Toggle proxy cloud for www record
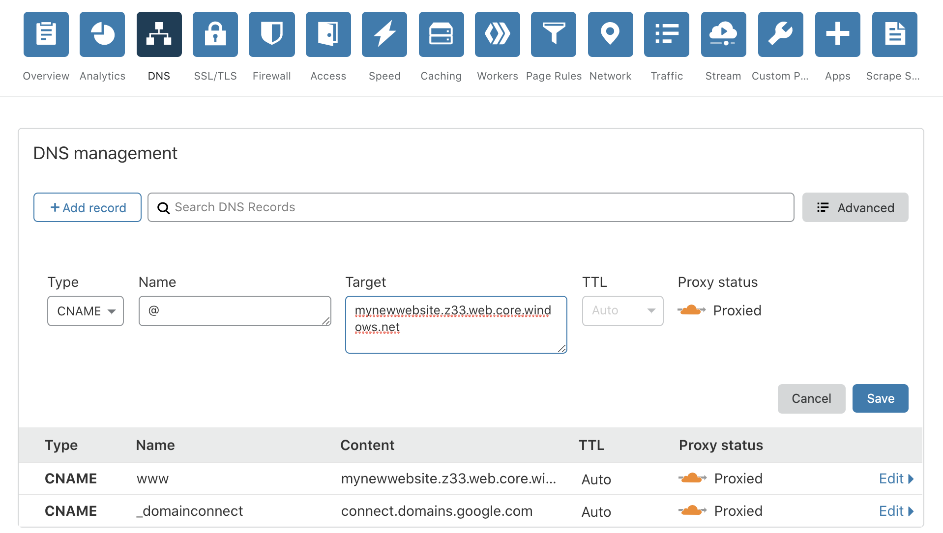 click(692, 478)
